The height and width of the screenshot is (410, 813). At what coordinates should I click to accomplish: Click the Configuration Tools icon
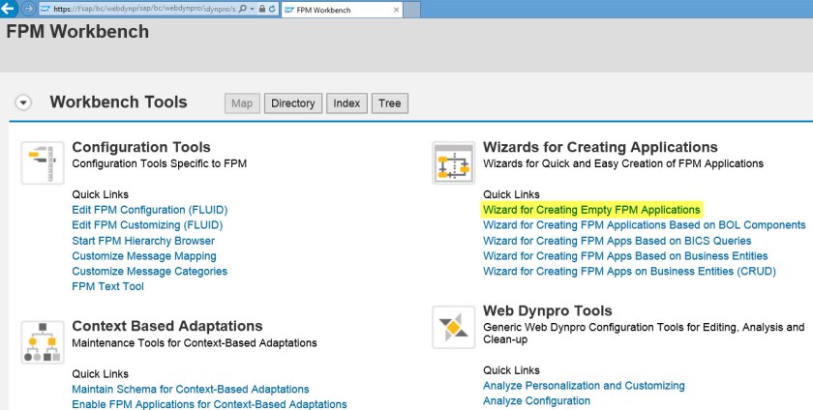[x=43, y=162]
